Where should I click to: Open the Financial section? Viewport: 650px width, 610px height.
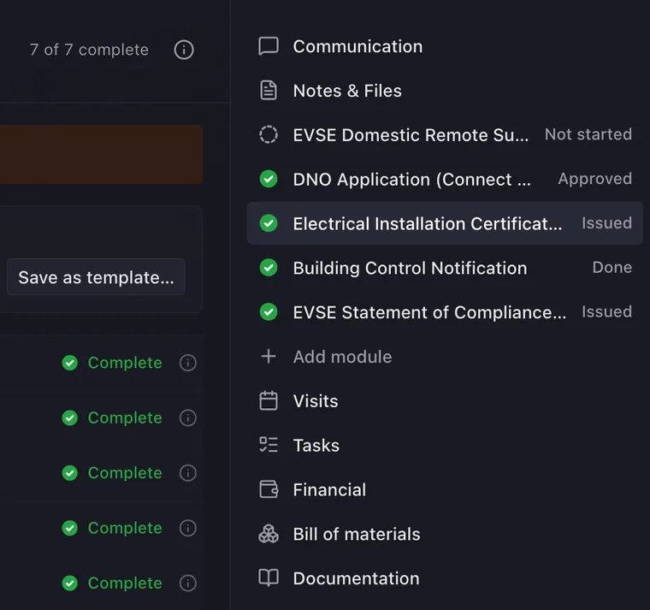click(x=445, y=489)
